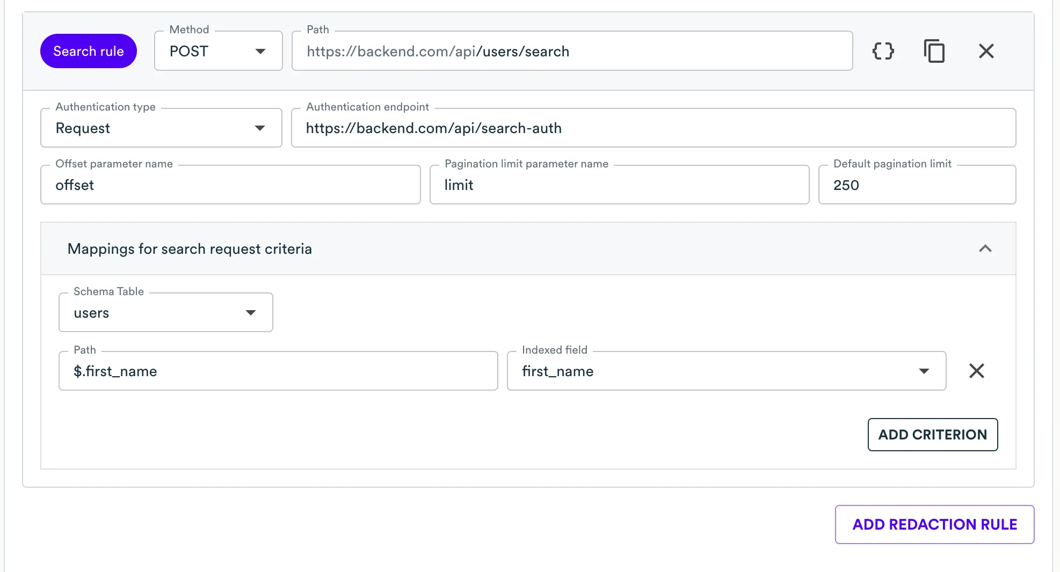The width and height of the screenshot is (1060, 572).
Task: Click the Mappings for search request criteria heading
Action: pos(190,249)
